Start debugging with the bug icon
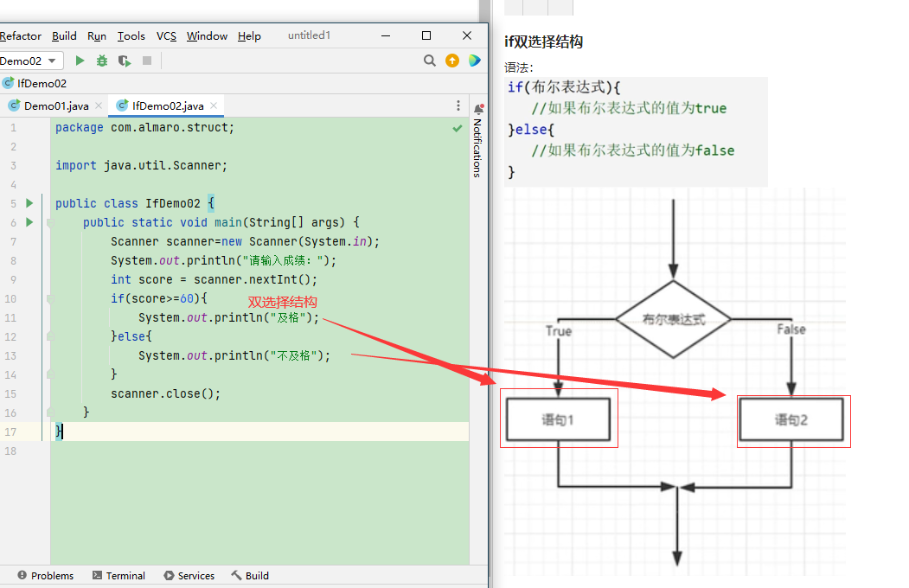This screenshot has height=588, width=909. point(102,61)
